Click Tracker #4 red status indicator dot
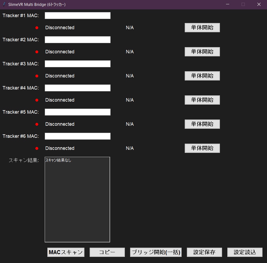Screen dimensions: 267x263 point(37,100)
